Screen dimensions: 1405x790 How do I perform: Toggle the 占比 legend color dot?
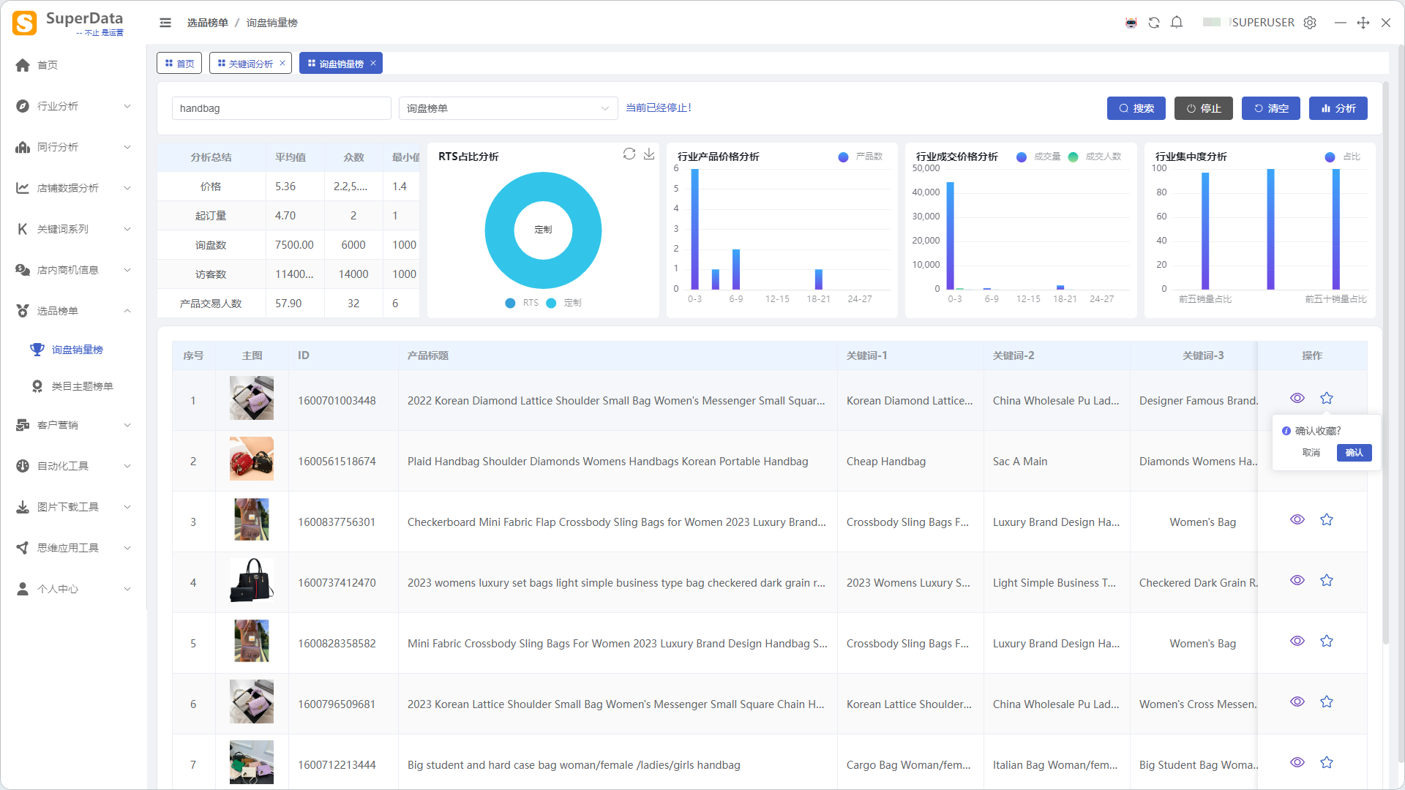tap(1330, 157)
